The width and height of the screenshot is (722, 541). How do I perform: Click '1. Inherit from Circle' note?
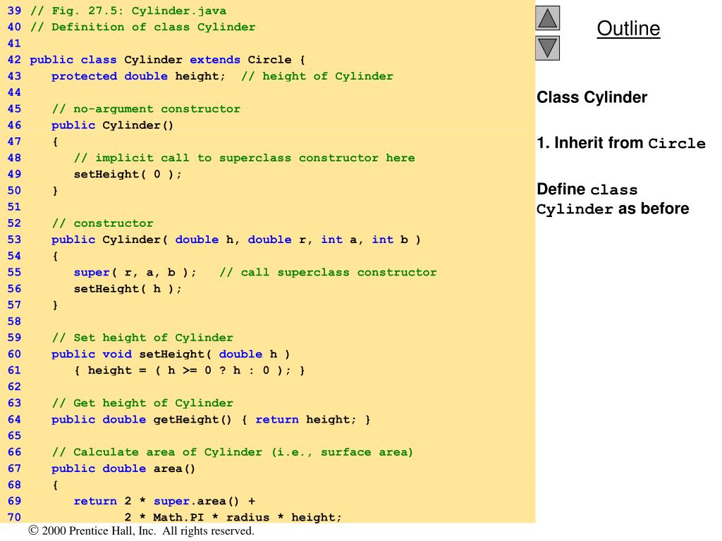pos(621,143)
